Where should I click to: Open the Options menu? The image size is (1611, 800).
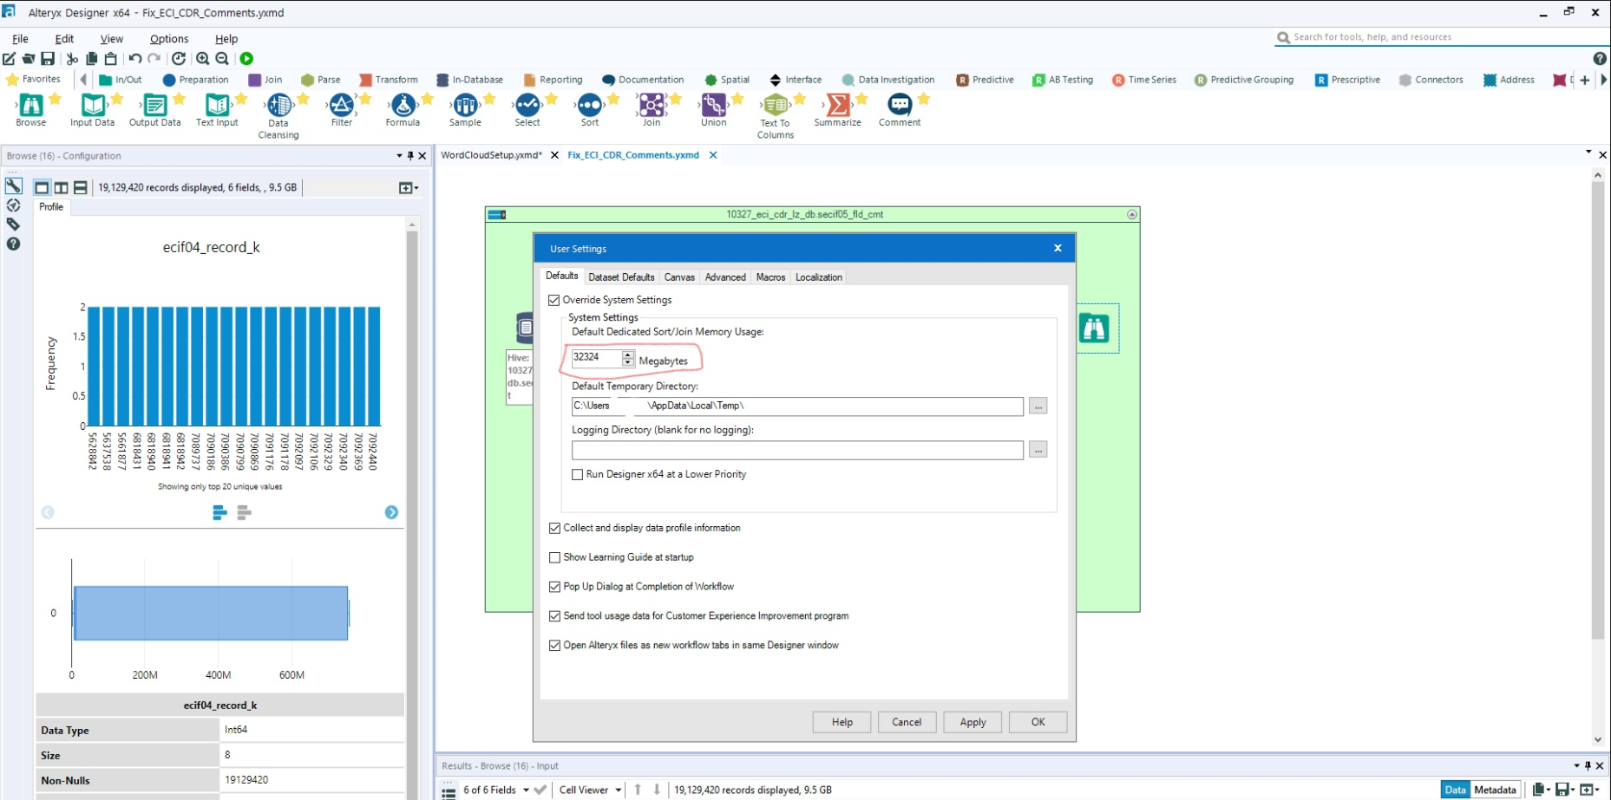pos(168,38)
